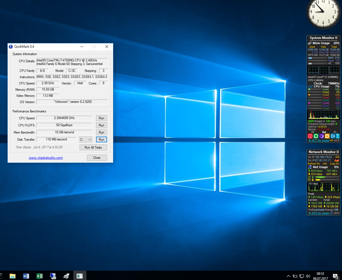Select the Video Memory value 113 MB
The height and width of the screenshot is (280, 342).
tap(48, 96)
